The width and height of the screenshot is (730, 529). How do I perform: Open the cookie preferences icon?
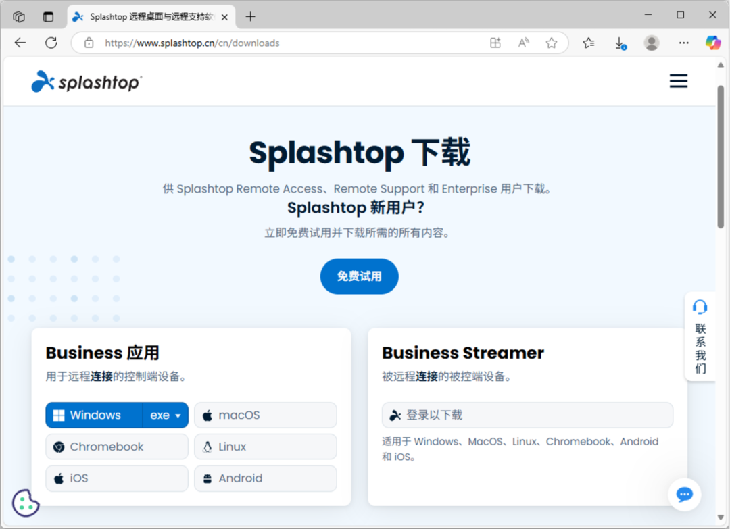(x=26, y=503)
